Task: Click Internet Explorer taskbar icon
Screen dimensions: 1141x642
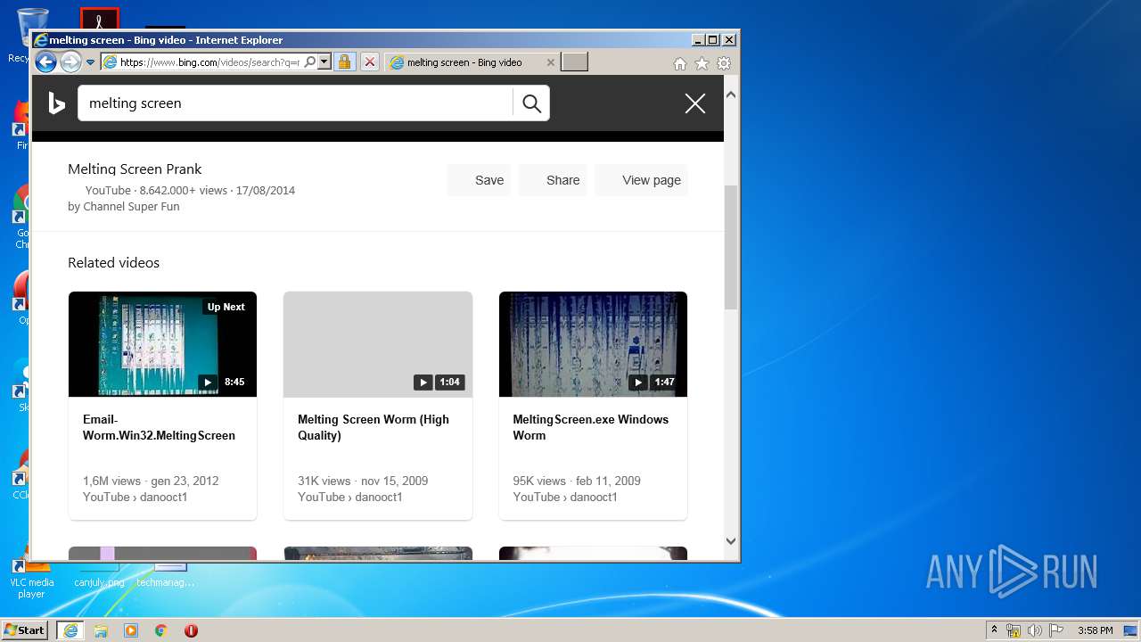Action: point(70,630)
